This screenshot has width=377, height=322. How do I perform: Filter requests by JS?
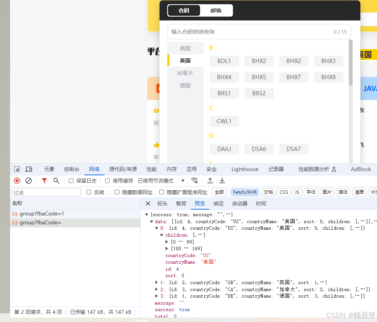coord(297,192)
